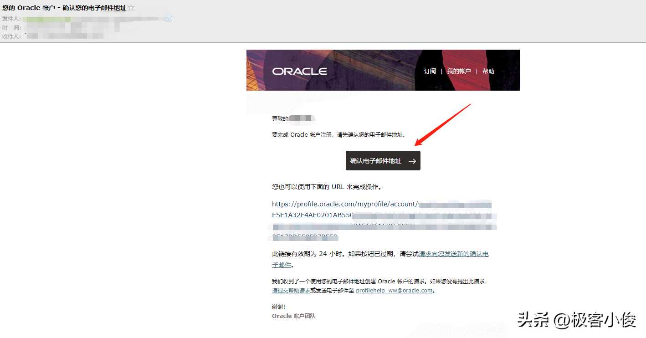This screenshot has width=646, height=338.
Task: Email profilehelp_ww@oracle.com link
Action: tap(394, 291)
